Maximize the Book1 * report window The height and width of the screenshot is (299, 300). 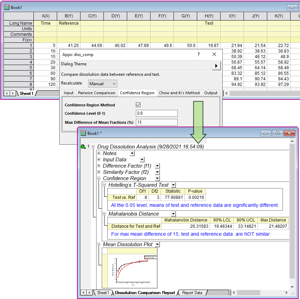point(277,133)
